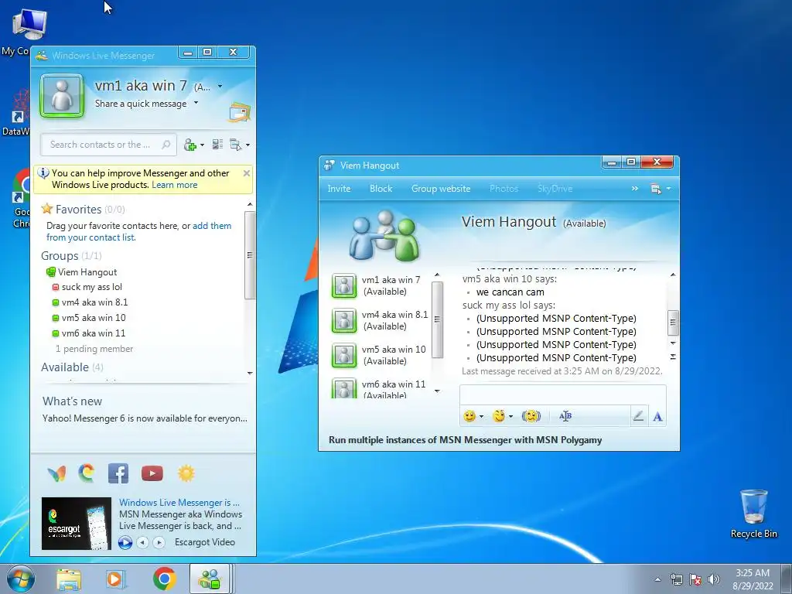Image resolution: width=792 pixels, height=594 pixels.
Task: Open the Recycle Bin desktop icon
Action: [x=753, y=514]
